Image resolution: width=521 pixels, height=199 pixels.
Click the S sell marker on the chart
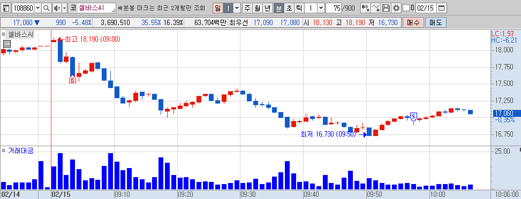[x=413, y=116]
